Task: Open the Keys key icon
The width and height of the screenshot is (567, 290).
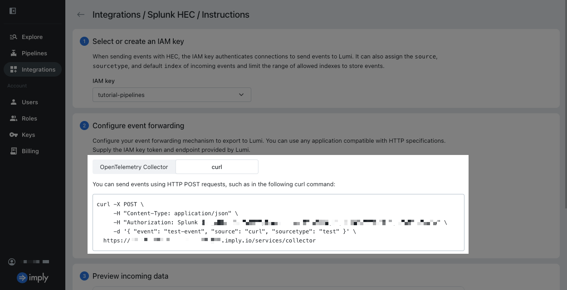Action: coord(13,135)
